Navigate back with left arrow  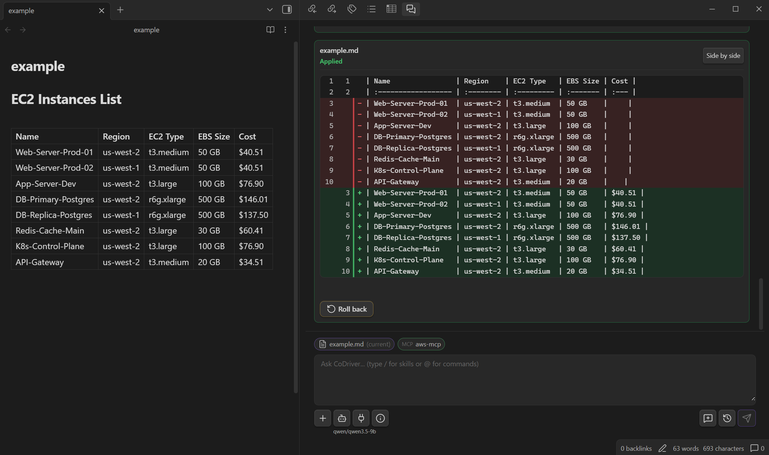(x=8, y=30)
